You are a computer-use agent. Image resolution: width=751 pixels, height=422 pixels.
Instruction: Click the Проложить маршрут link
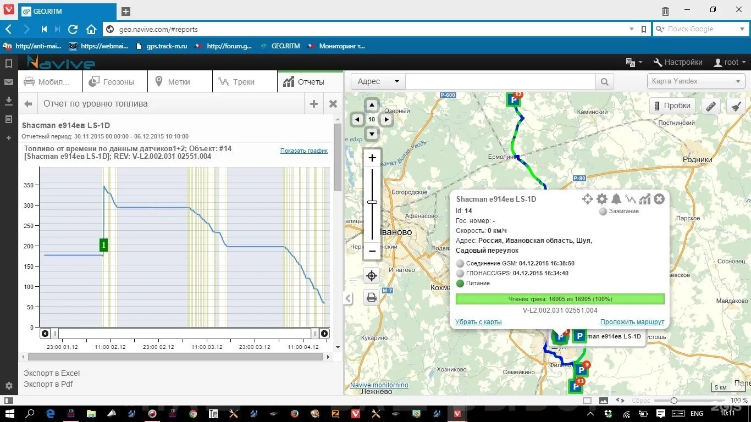(632, 322)
